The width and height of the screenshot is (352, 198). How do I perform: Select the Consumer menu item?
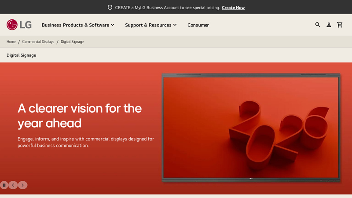coord(198,25)
